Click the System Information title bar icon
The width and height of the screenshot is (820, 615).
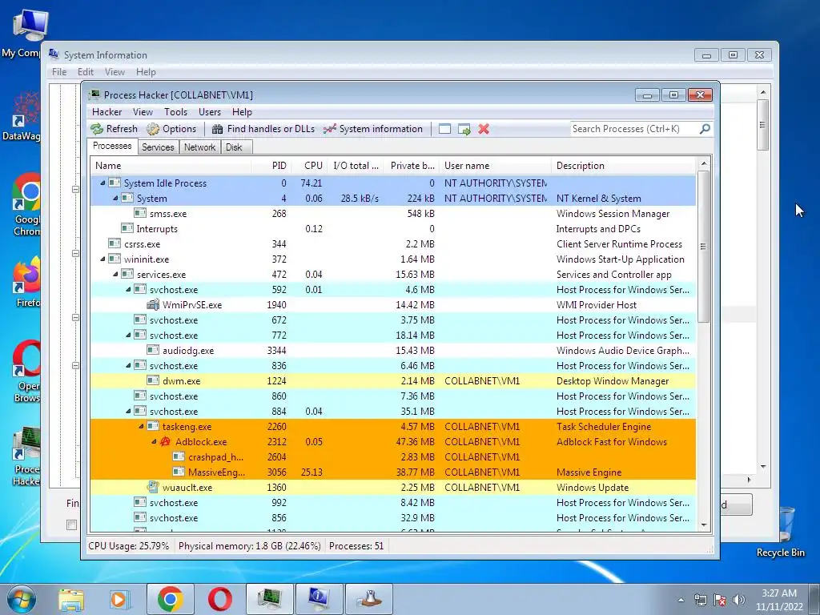[x=54, y=54]
